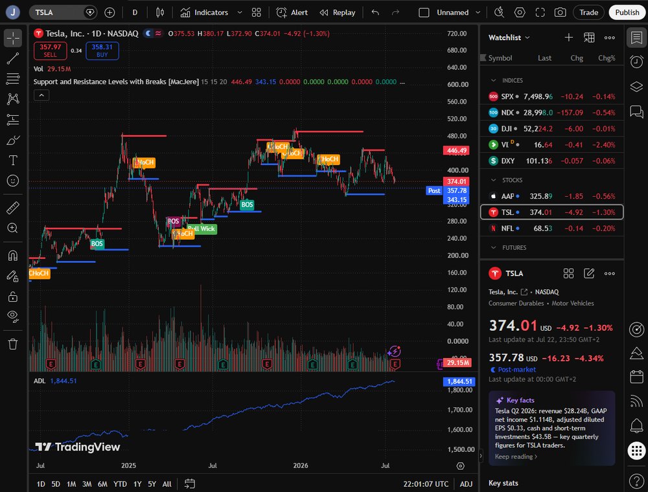Open TSLA details edit note icon
Viewport: 648px width, 492px height.
pos(589,273)
